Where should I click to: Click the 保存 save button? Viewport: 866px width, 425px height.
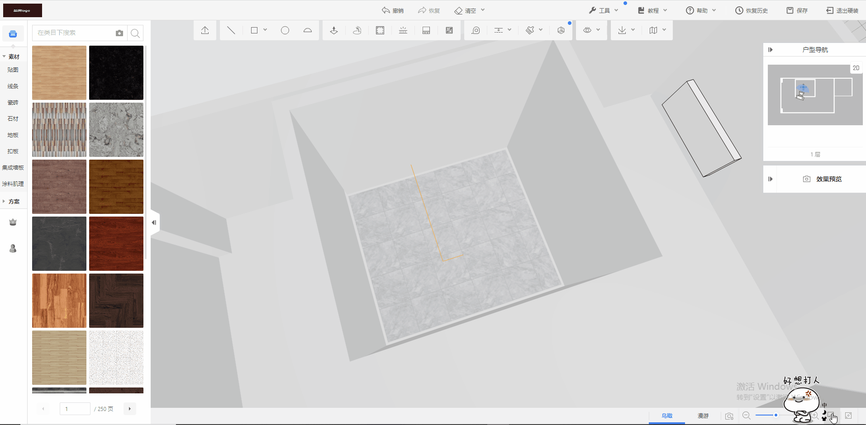797,10
